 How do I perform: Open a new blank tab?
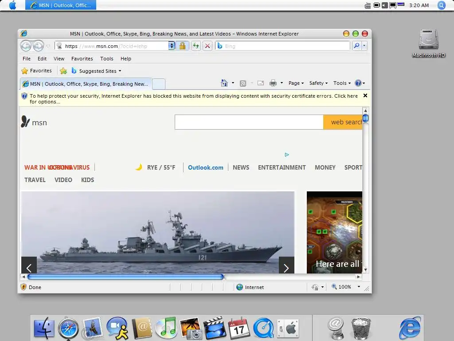point(159,84)
